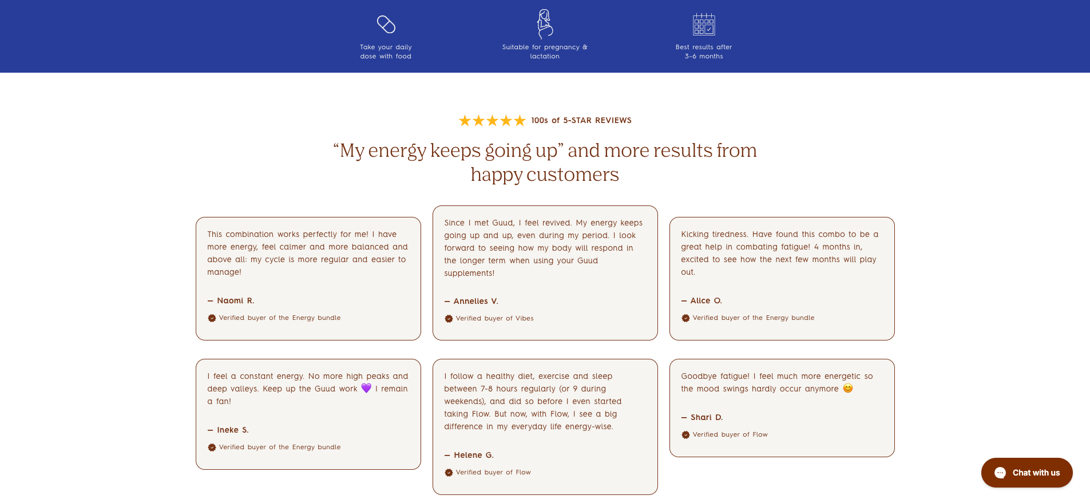Screen dimensions: 1090x503
Task: Click the five gold stars rating
Action: click(x=492, y=121)
